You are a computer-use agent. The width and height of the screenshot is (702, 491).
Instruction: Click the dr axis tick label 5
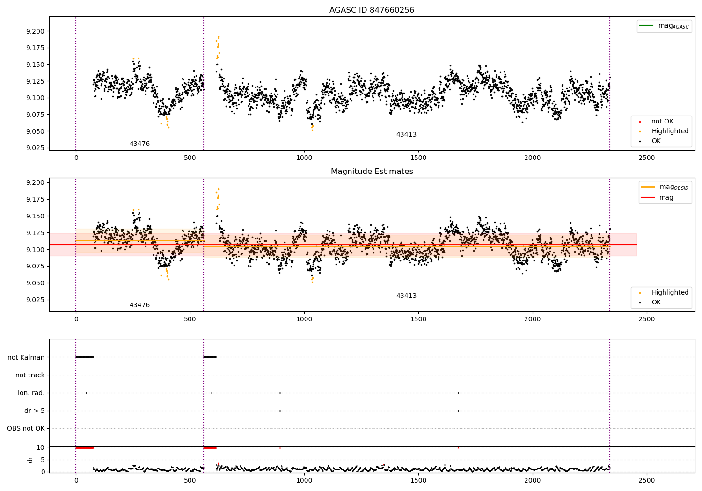(43, 460)
